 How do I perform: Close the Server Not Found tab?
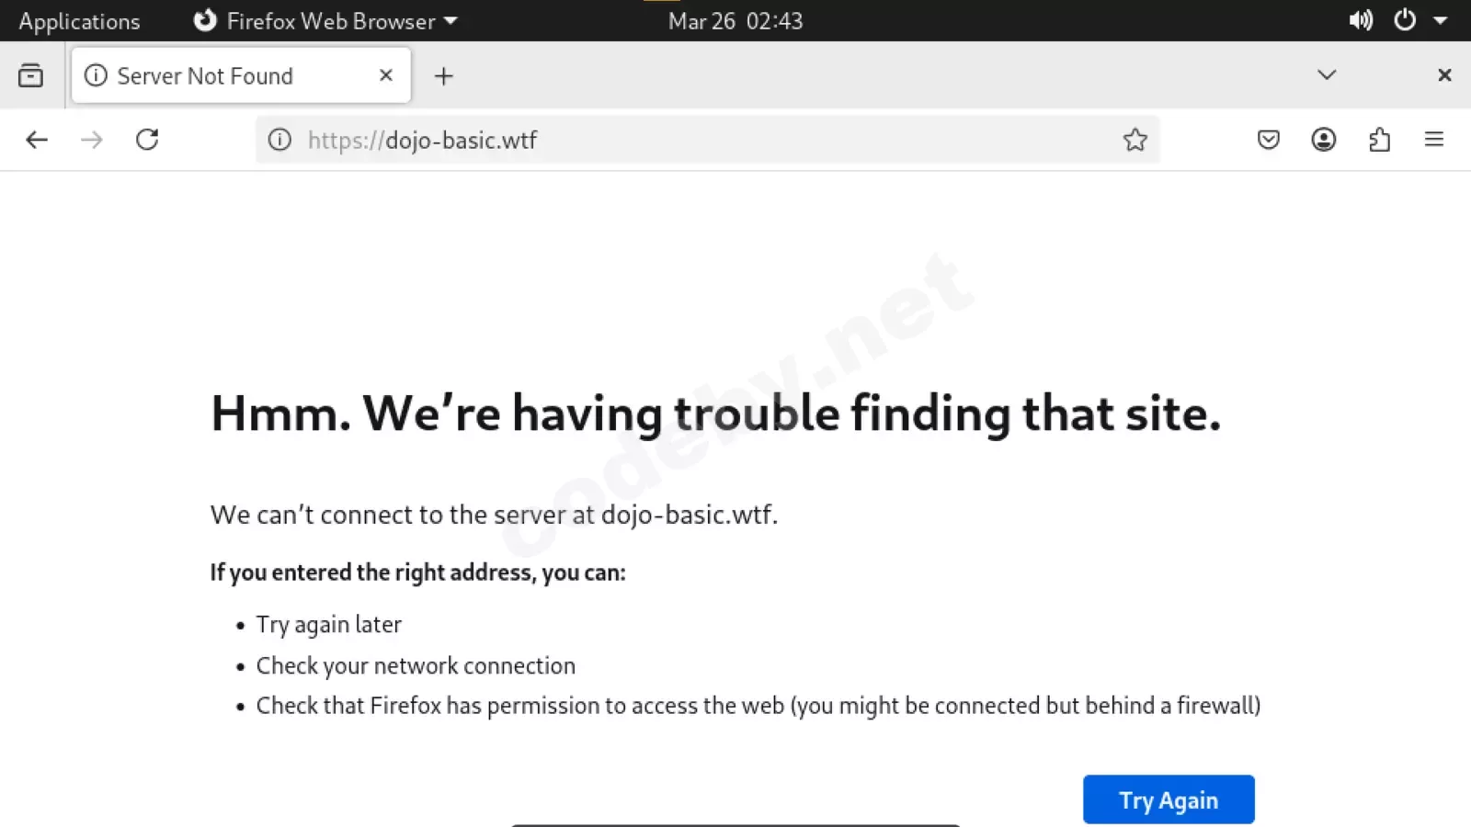[386, 75]
